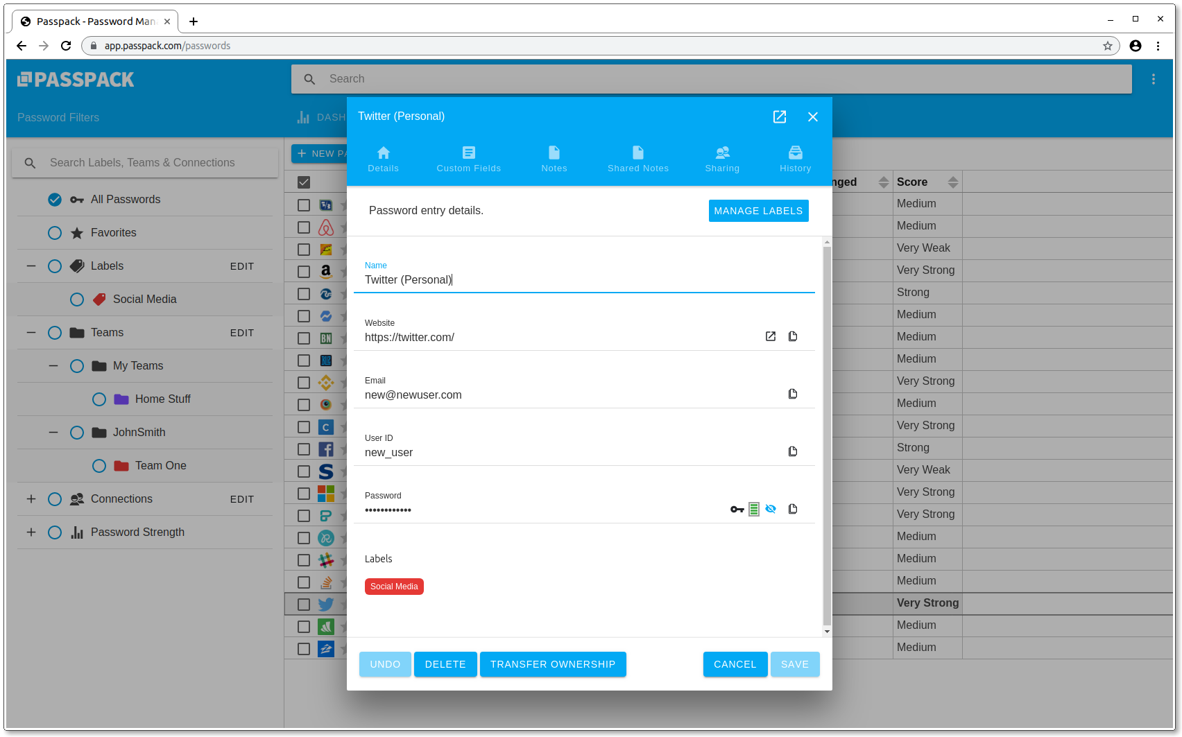Select the Password Strength filter radio

click(x=55, y=532)
